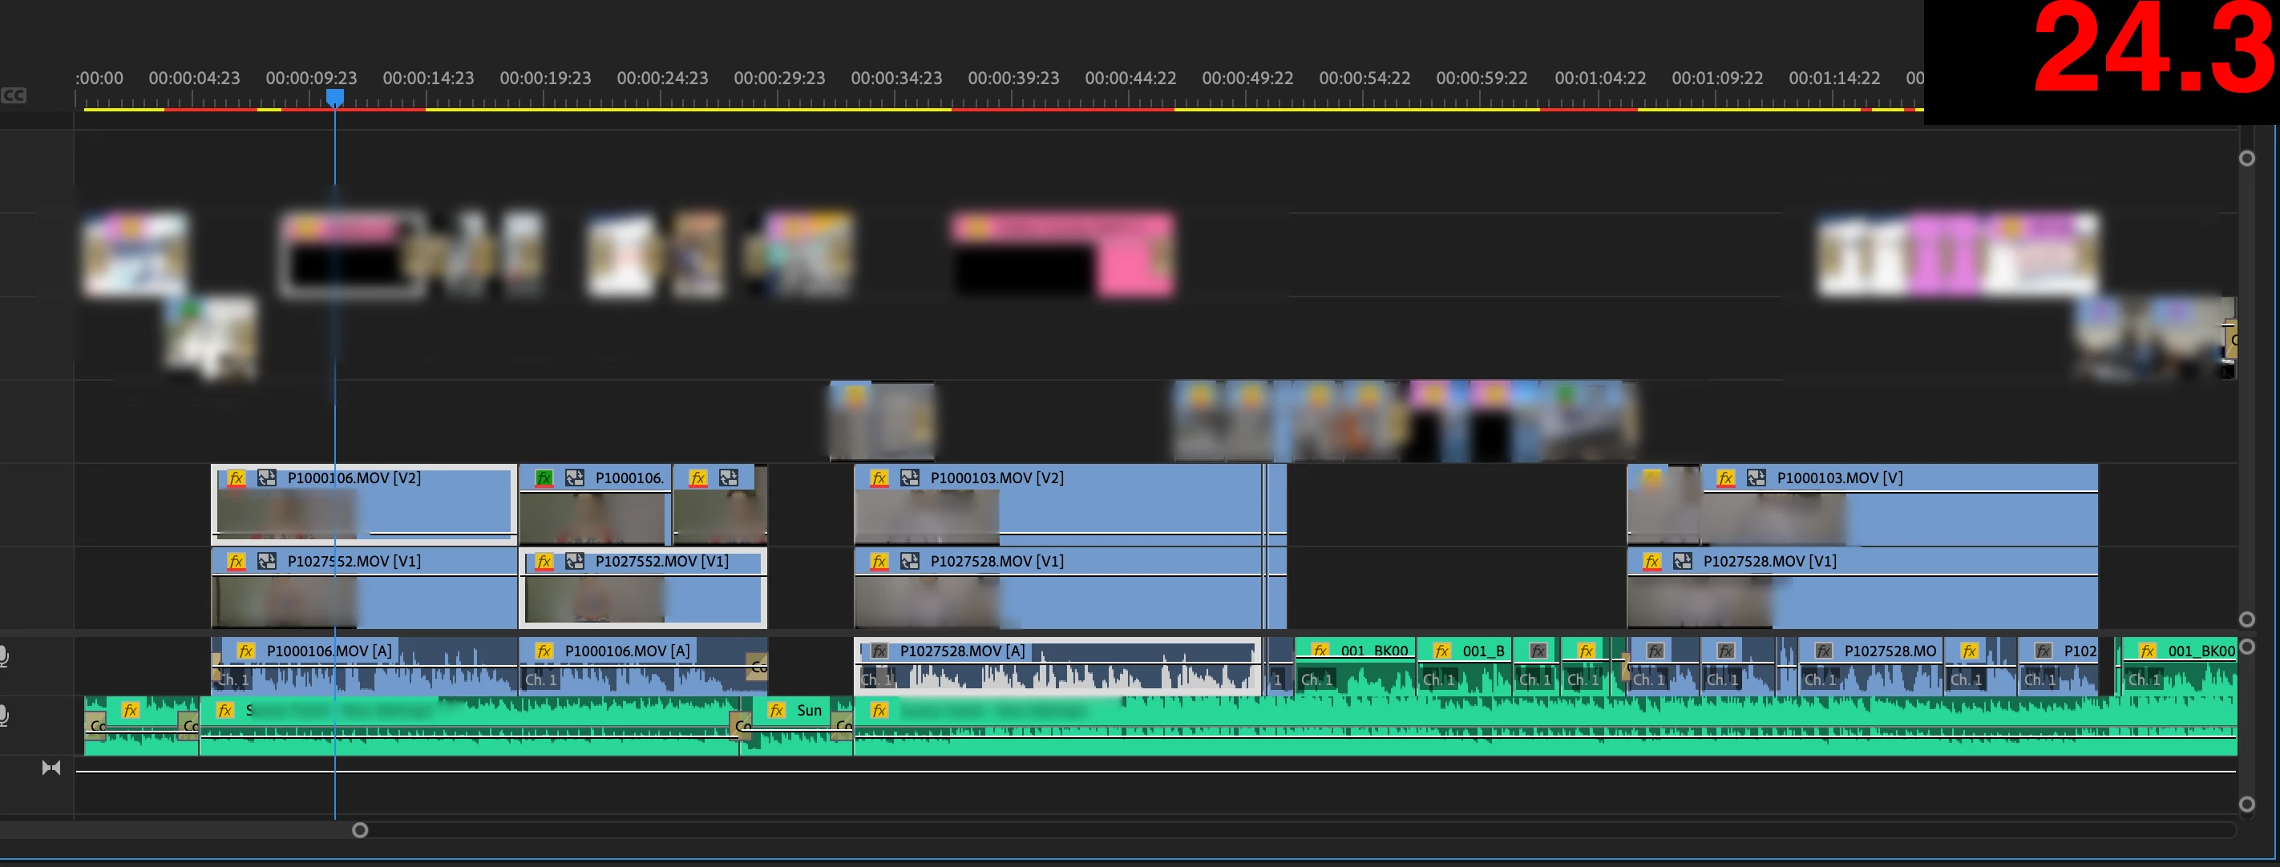The height and width of the screenshot is (867, 2280).
Task: Click grey fx badge on P1027528.MOV [A]
Action: click(879, 651)
